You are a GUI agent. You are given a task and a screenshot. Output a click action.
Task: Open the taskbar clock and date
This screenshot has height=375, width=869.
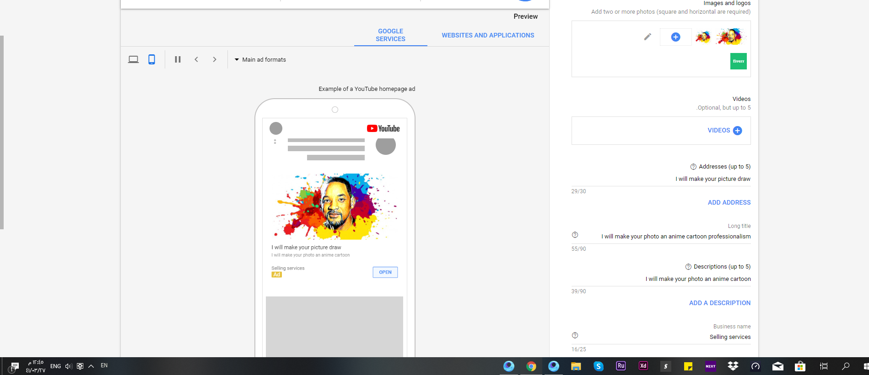[35, 366]
